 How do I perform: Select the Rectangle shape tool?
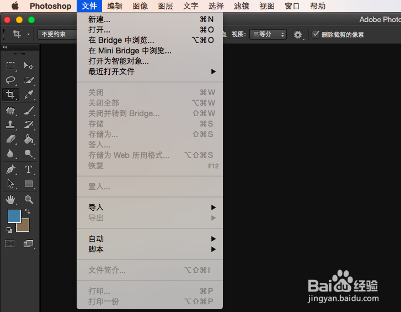pos(29,184)
